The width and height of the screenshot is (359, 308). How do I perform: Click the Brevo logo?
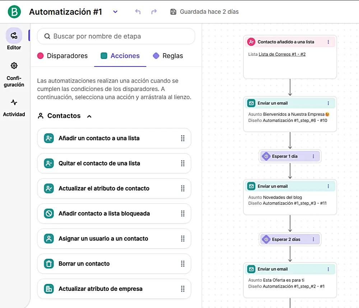[14, 11]
